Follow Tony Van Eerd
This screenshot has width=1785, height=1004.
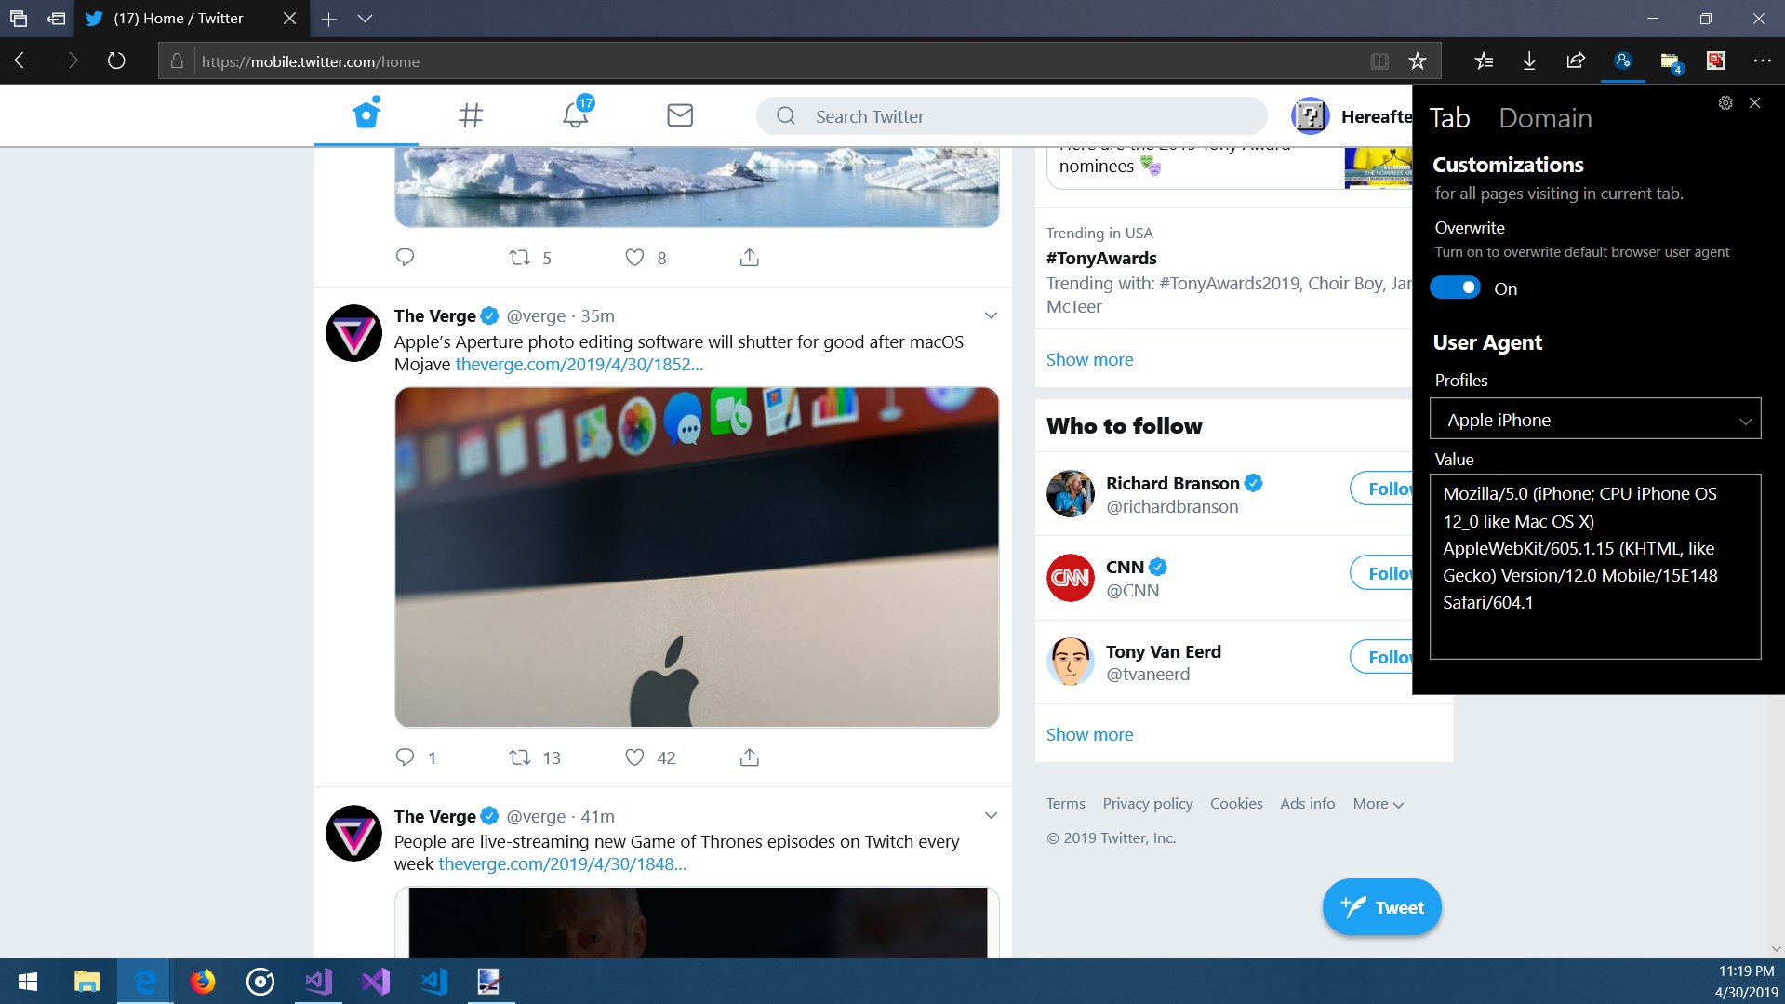(1381, 657)
